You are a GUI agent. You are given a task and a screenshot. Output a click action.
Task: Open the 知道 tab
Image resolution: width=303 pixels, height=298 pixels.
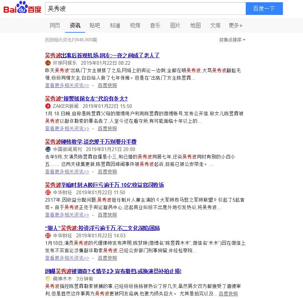[x=115, y=25]
